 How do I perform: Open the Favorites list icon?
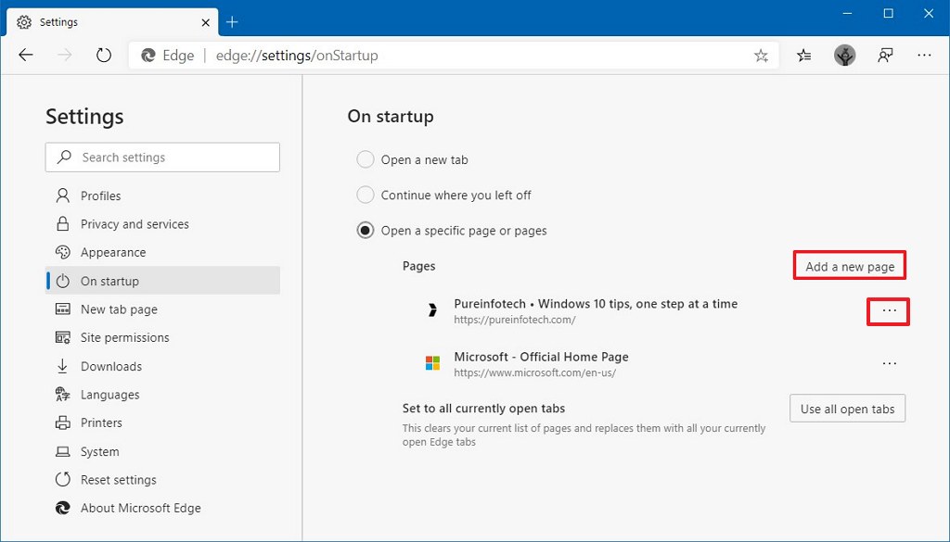(x=804, y=56)
